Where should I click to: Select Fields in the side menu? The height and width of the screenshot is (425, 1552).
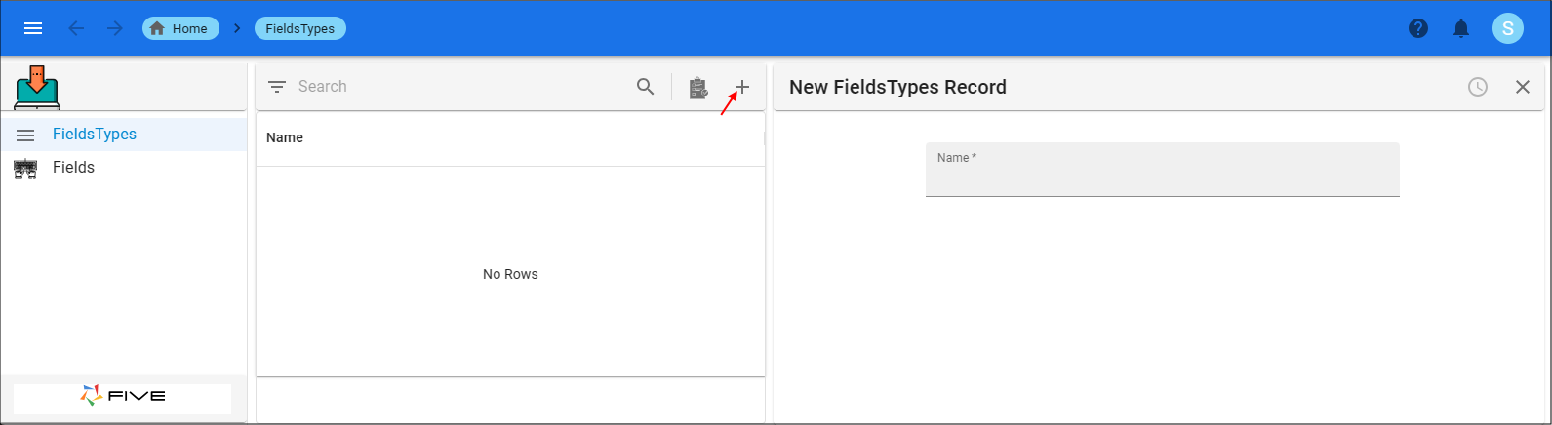tap(73, 168)
